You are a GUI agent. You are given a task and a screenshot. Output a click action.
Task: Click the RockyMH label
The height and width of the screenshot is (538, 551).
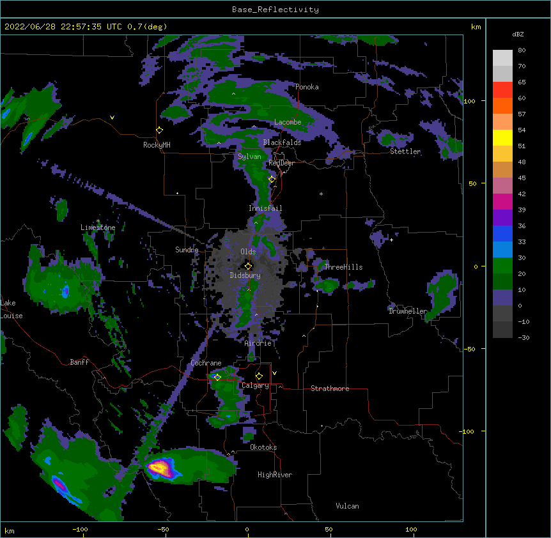(157, 145)
